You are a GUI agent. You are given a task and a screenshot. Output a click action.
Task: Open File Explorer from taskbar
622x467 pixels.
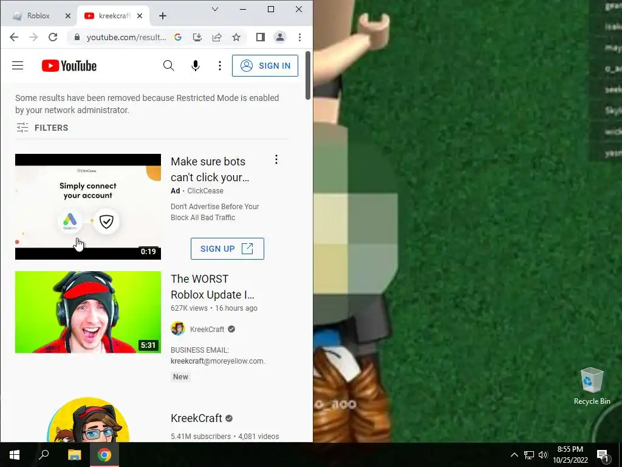(74, 455)
